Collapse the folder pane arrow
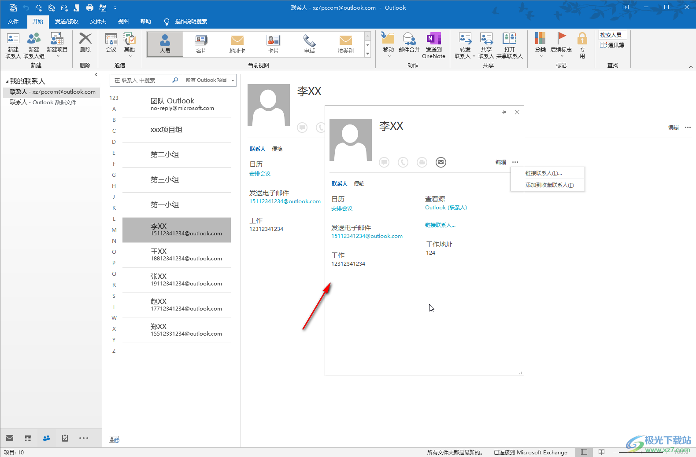The height and width of the screenshot is (457, 696). [x=96, y=75]
